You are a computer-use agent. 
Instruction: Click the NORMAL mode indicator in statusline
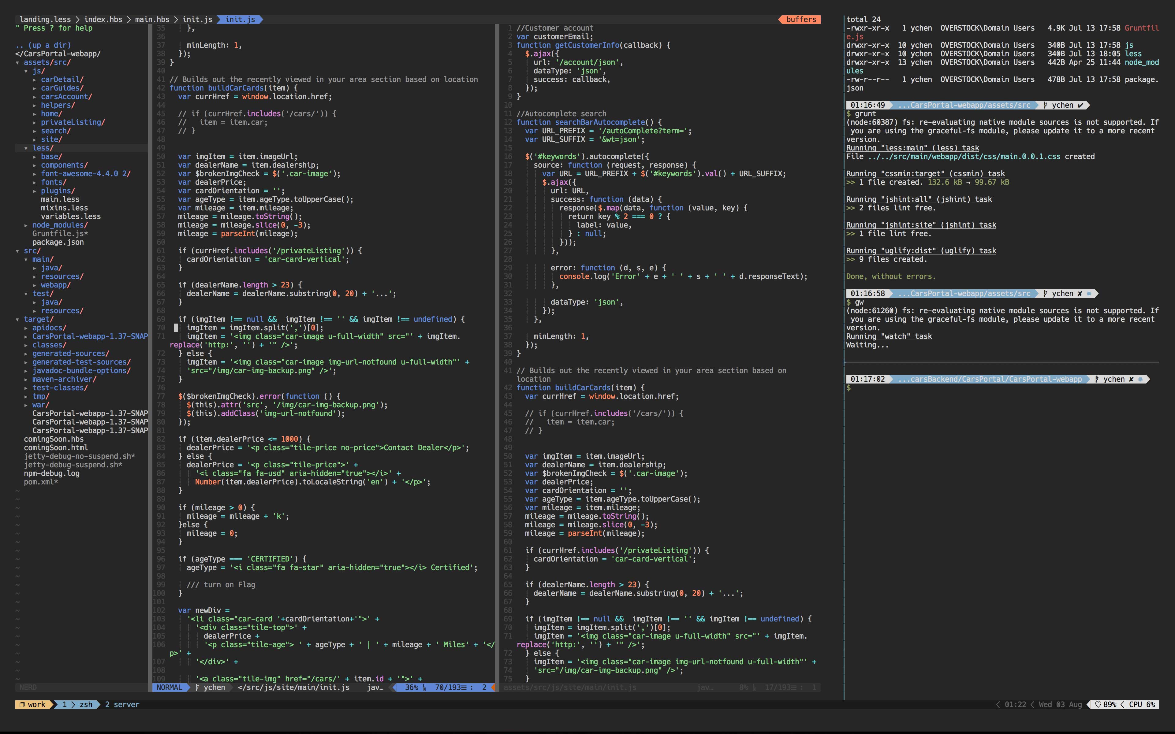click(169, 688)
